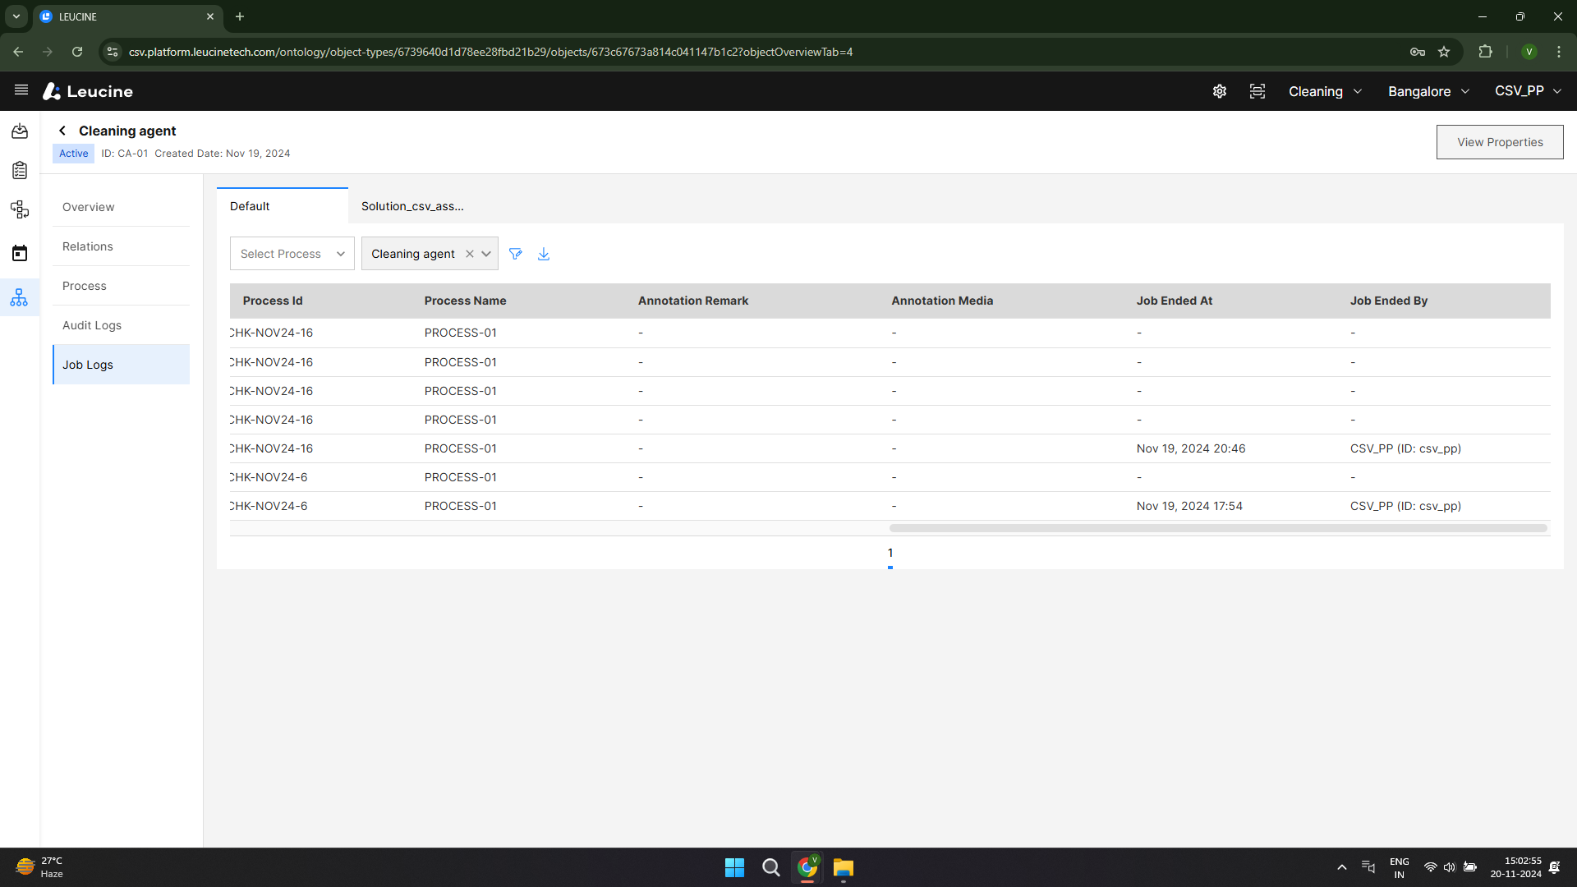Open File Explorer from taskbar
Screen dimensions: 1577x887
point(844,867)
